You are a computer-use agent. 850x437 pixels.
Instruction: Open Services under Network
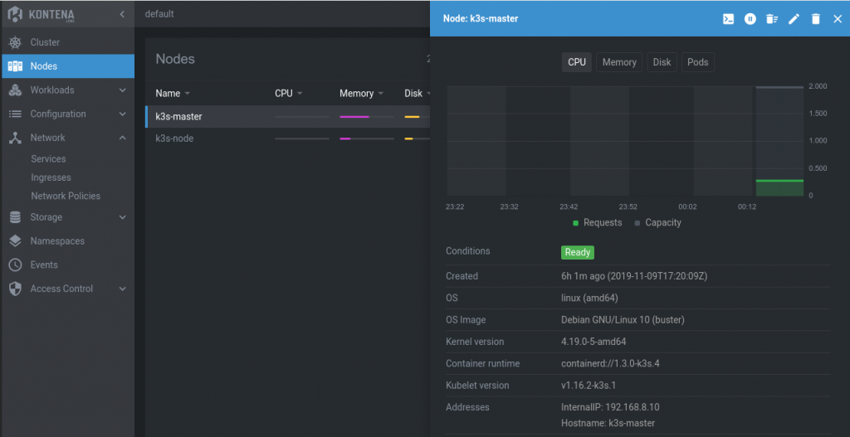[48, 158]
